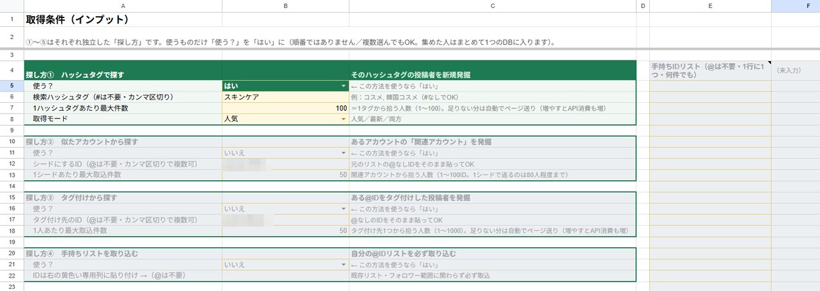Click the タグ付け先1つから拾う人数 description cell
The width and height of the screenshot is (820, 291).
(x=493, y=231)
